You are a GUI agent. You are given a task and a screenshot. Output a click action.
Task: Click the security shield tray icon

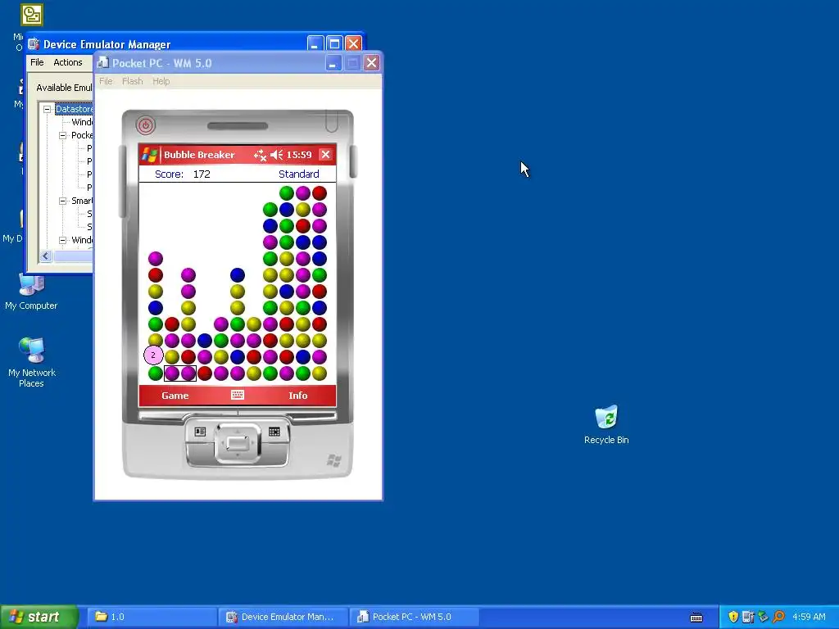tap(733, 617)
